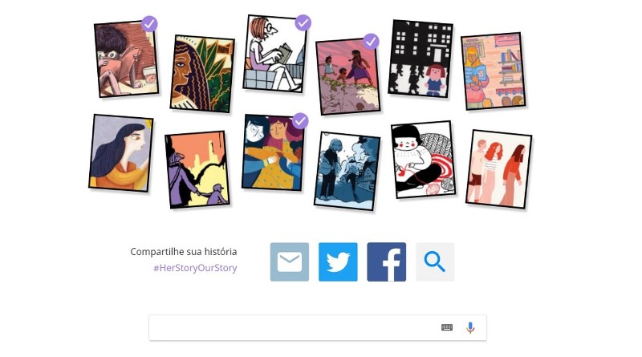Open the black building silhouettes story
This screenshot has width=642, height=357.
coord(421,59)
